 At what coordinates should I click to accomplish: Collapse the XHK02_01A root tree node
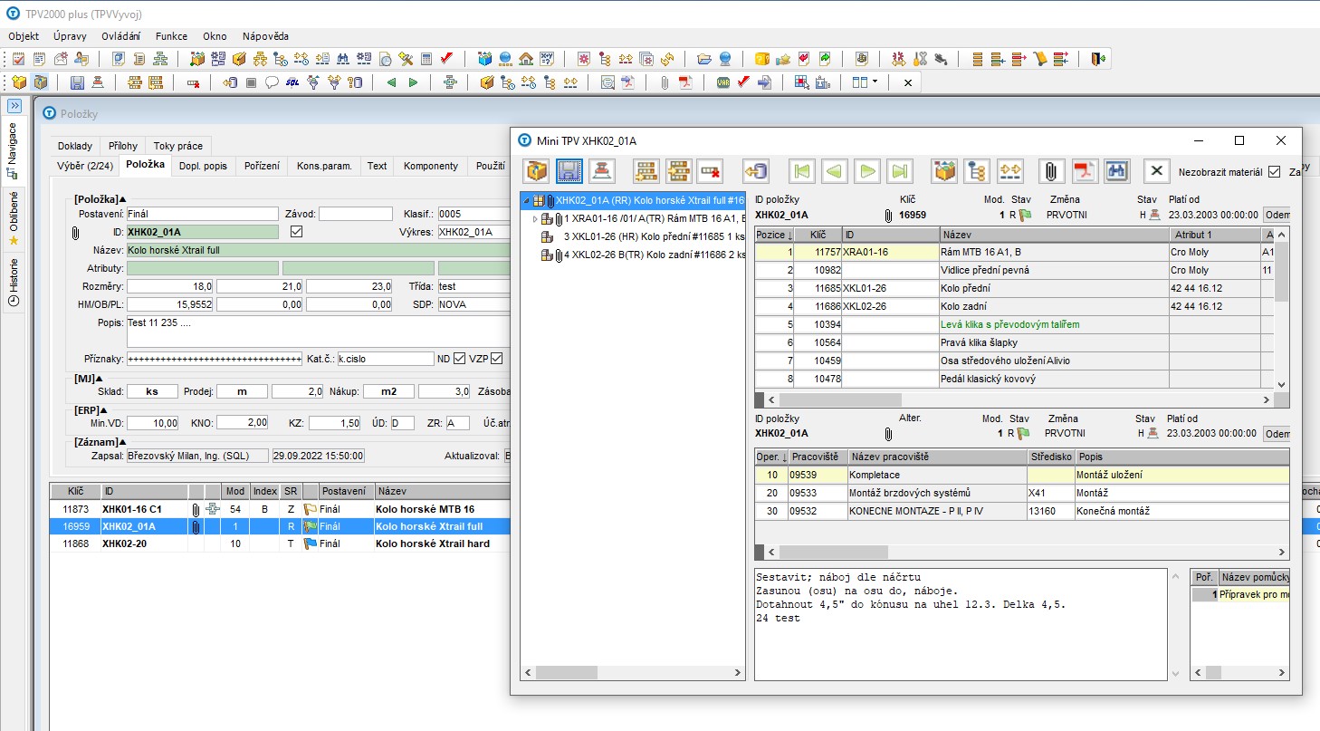[526, 201]
